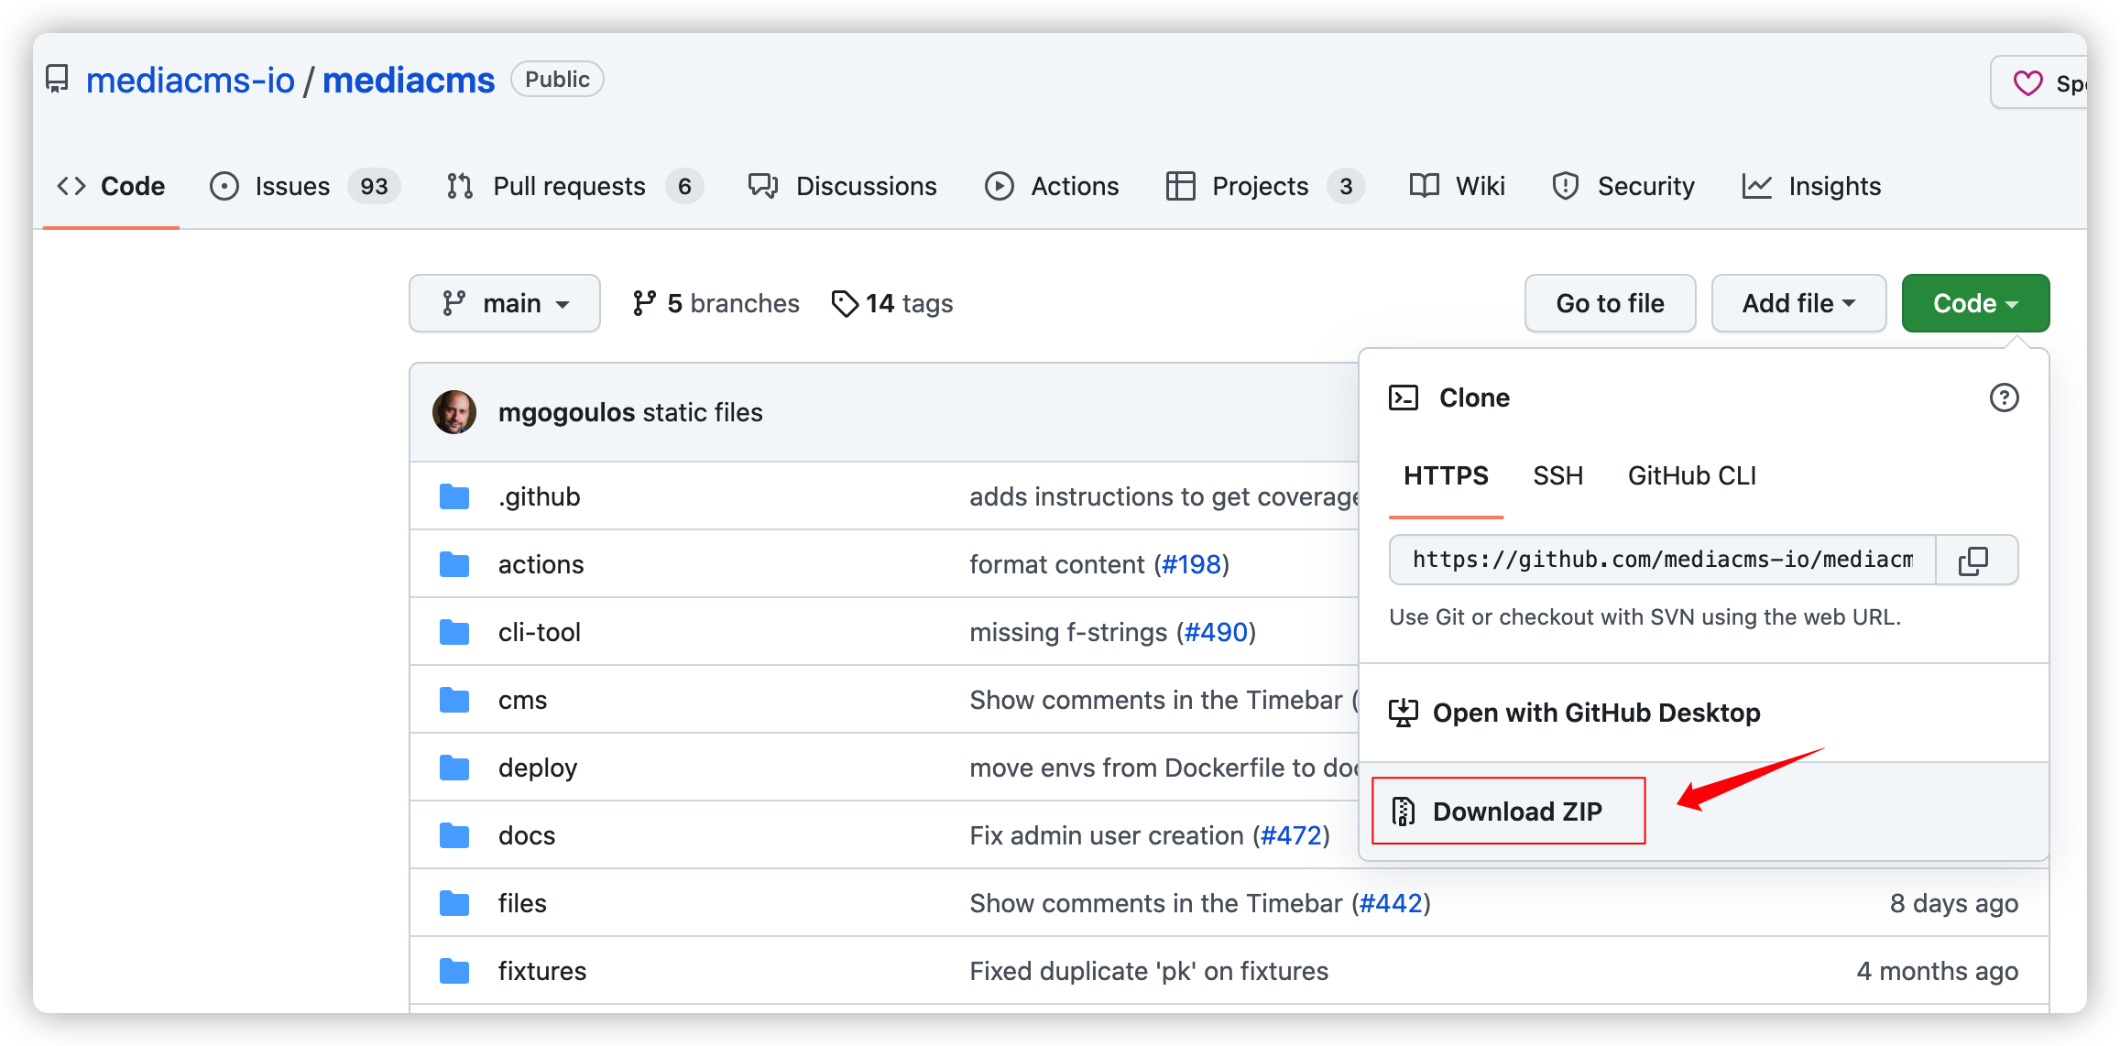Click the heart Sponsor icon
Image resolution: width=2120 pixels, height=1046 pixels.
coord(2027,83)
